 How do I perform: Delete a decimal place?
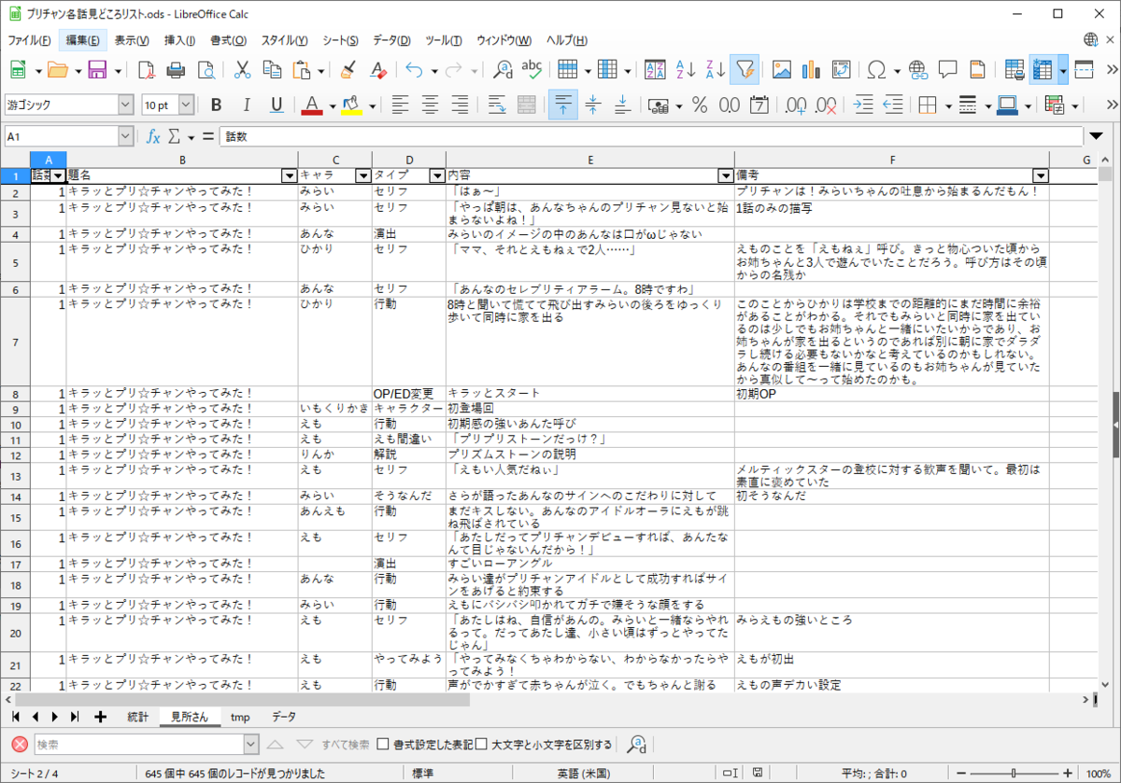pos(825,105)
